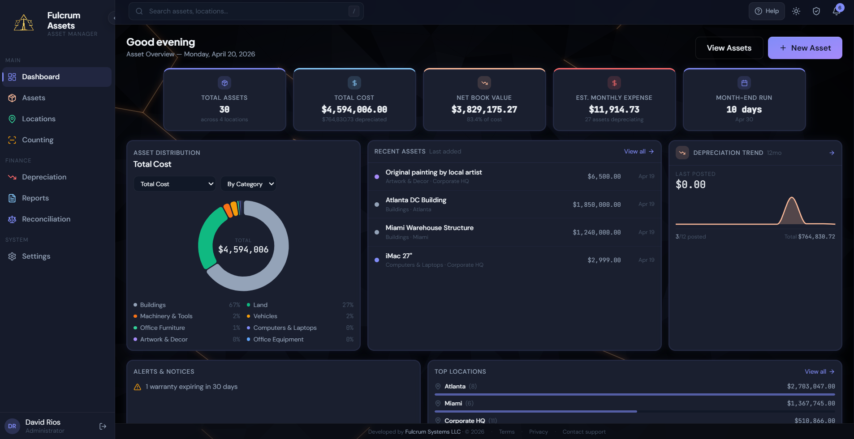Open Settings via the gear icon
This screenshot has height=439, width=854.
coord(12,256)
